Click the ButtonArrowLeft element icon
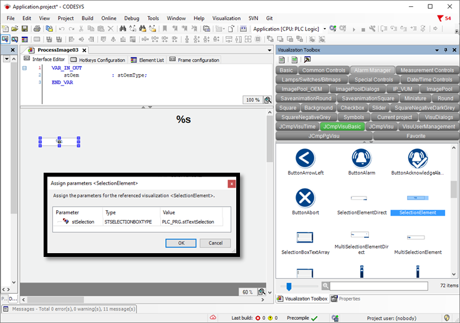The width and height of the screenshot is (460, 323). 305,158
